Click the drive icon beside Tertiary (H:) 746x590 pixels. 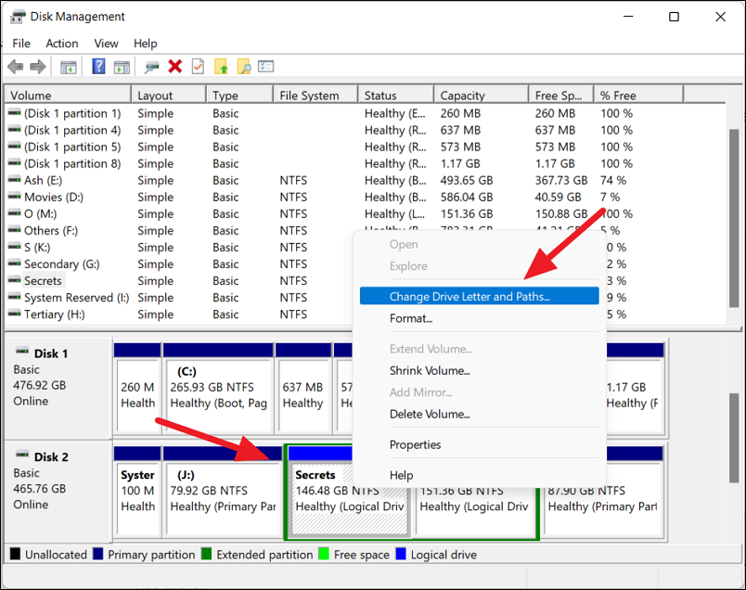(15, 314)
